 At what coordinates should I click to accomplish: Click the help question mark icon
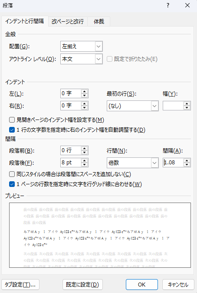[x=168, y=5]
